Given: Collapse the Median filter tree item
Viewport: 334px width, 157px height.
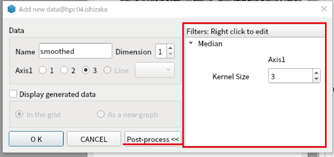Looking at the screenshot, I should coord(191,43).
